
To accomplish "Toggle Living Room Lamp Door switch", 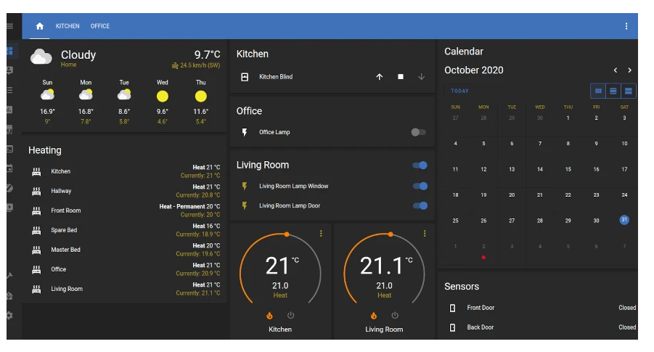I will pyautogui.click(x=420, y=205).
